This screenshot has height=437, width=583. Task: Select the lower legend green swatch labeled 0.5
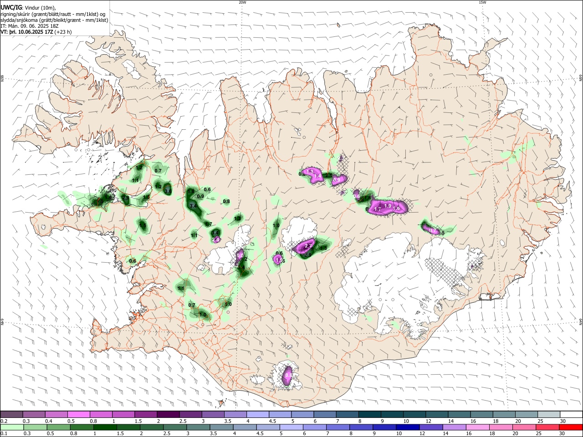pos(59,427)
